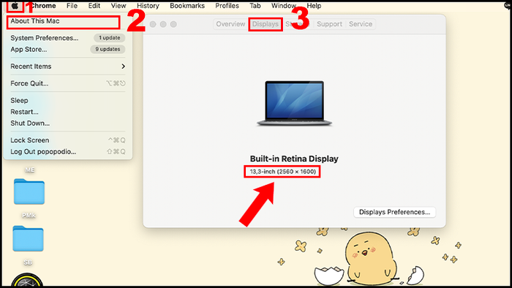
Task: Click the MacBook display illustration
Action: point(294,103)
